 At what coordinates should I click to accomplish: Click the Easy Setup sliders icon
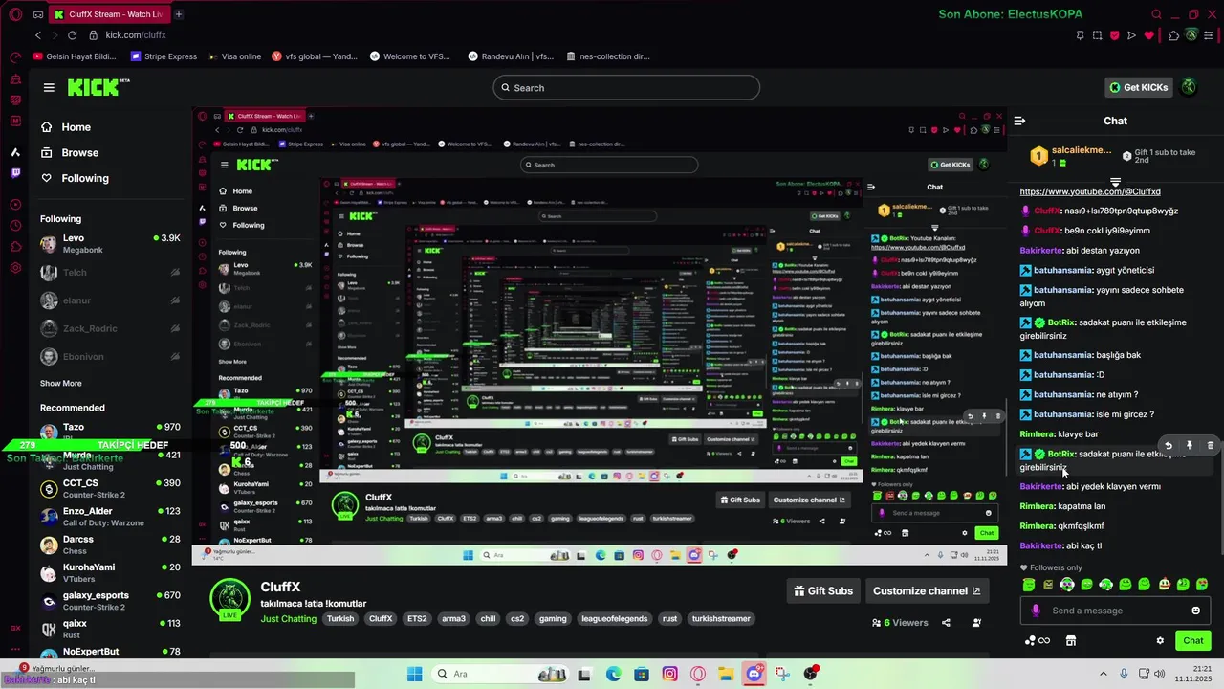click(1210, 35)
